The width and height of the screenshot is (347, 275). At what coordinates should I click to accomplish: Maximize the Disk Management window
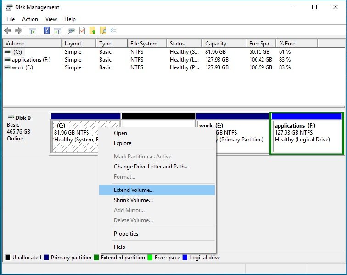pyautogui.click(x=314, y=7)
